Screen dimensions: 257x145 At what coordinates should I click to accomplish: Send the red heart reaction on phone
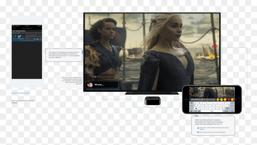pos(229,100)
